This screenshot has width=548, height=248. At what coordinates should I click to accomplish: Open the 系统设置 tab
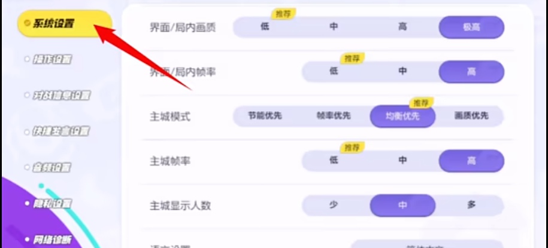65,24
